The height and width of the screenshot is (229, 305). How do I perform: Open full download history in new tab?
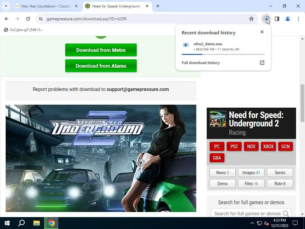tap(262, 63)
